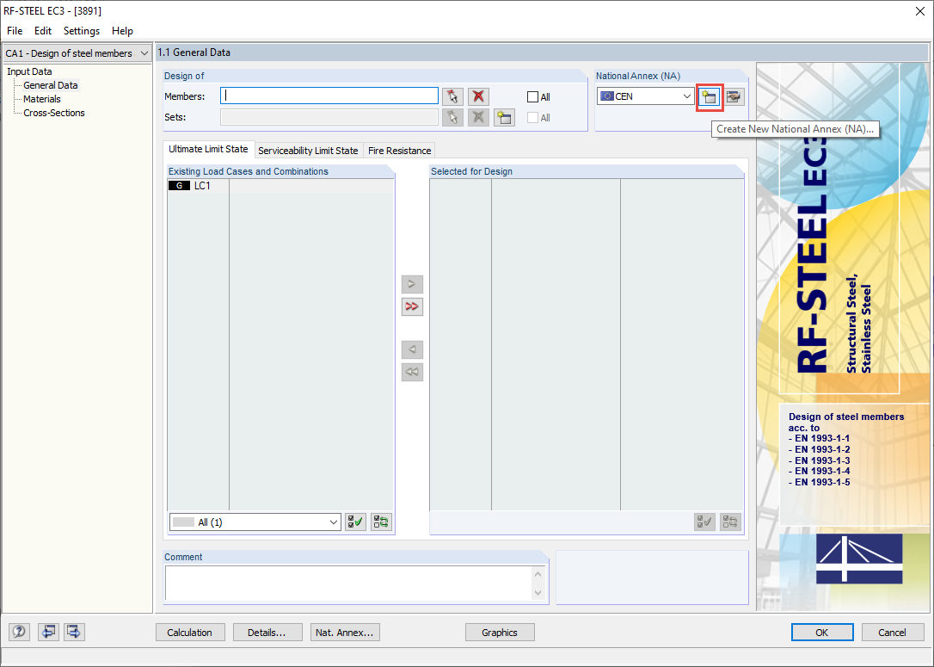Create a new set of members
The width and height of the screenshot is (934, 667).
[504, 117]
